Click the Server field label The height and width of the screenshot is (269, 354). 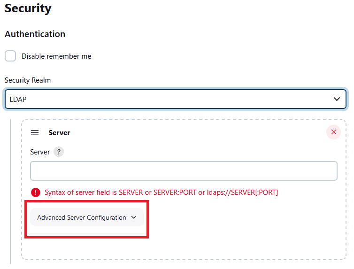40,152
